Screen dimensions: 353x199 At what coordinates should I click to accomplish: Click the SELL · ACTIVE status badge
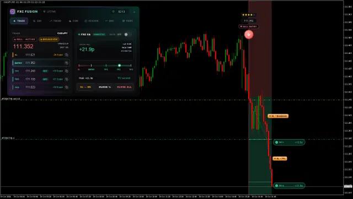[25, 39]
